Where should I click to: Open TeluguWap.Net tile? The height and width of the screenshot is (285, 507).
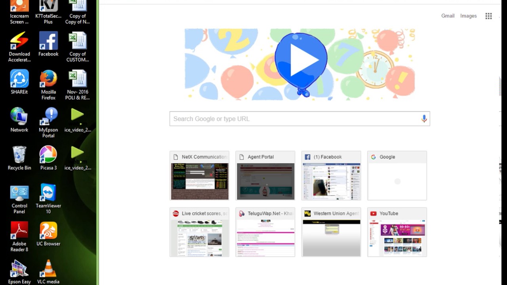[265, 232]
